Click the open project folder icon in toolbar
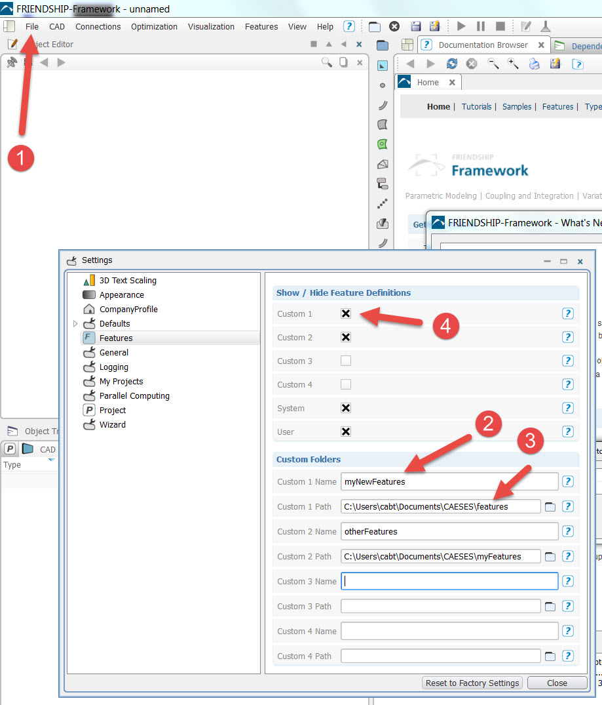Viewport: 602px width, 705px height. click(374, 26)
